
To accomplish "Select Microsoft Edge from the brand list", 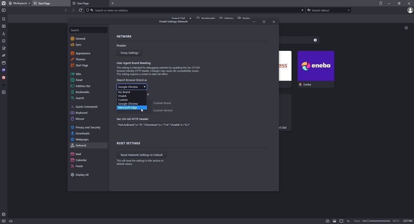I will point(128,108).
